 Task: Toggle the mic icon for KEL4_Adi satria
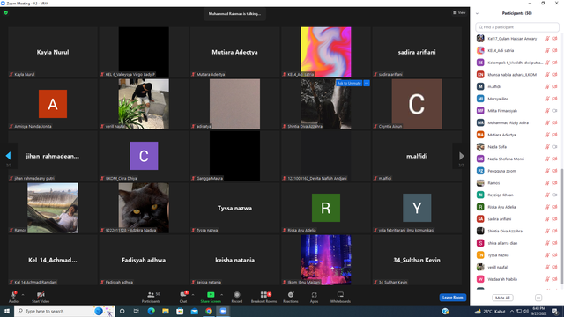coord(547,51)
